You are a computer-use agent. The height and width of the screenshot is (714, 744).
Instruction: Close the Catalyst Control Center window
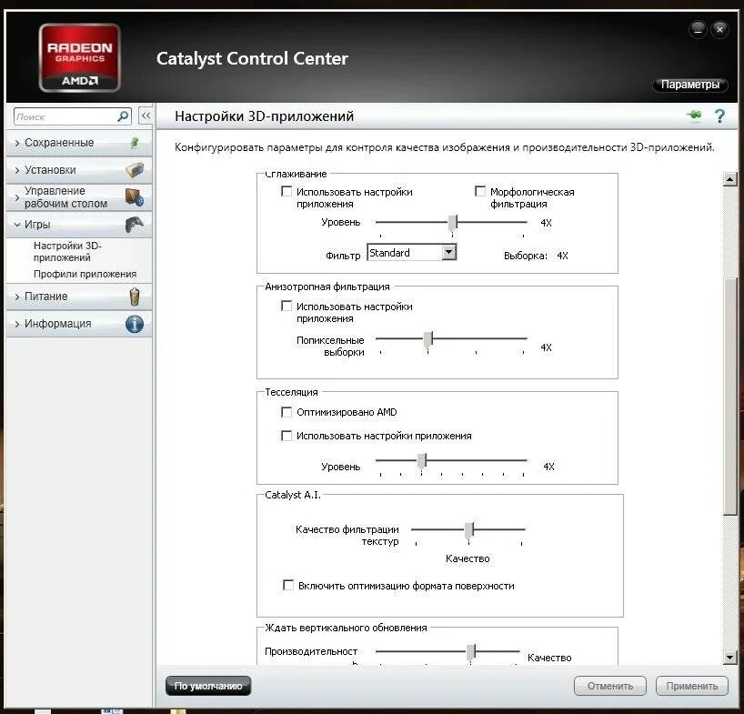tap(719, 29)
